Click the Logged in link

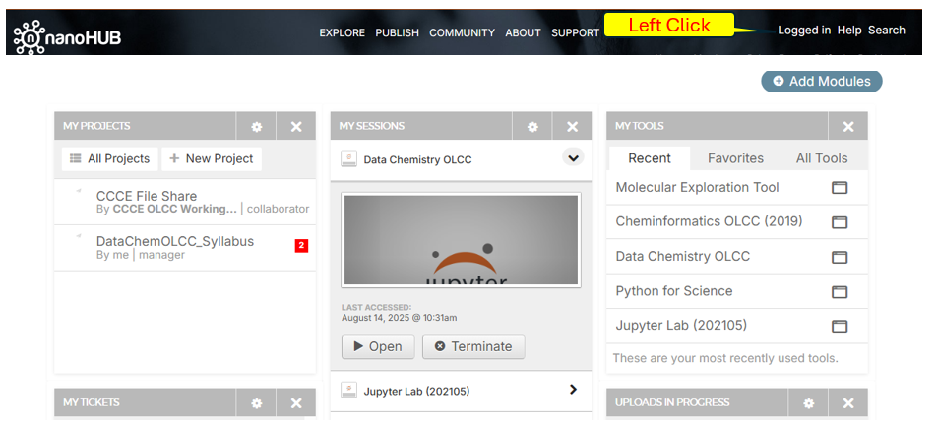point(804,30)
